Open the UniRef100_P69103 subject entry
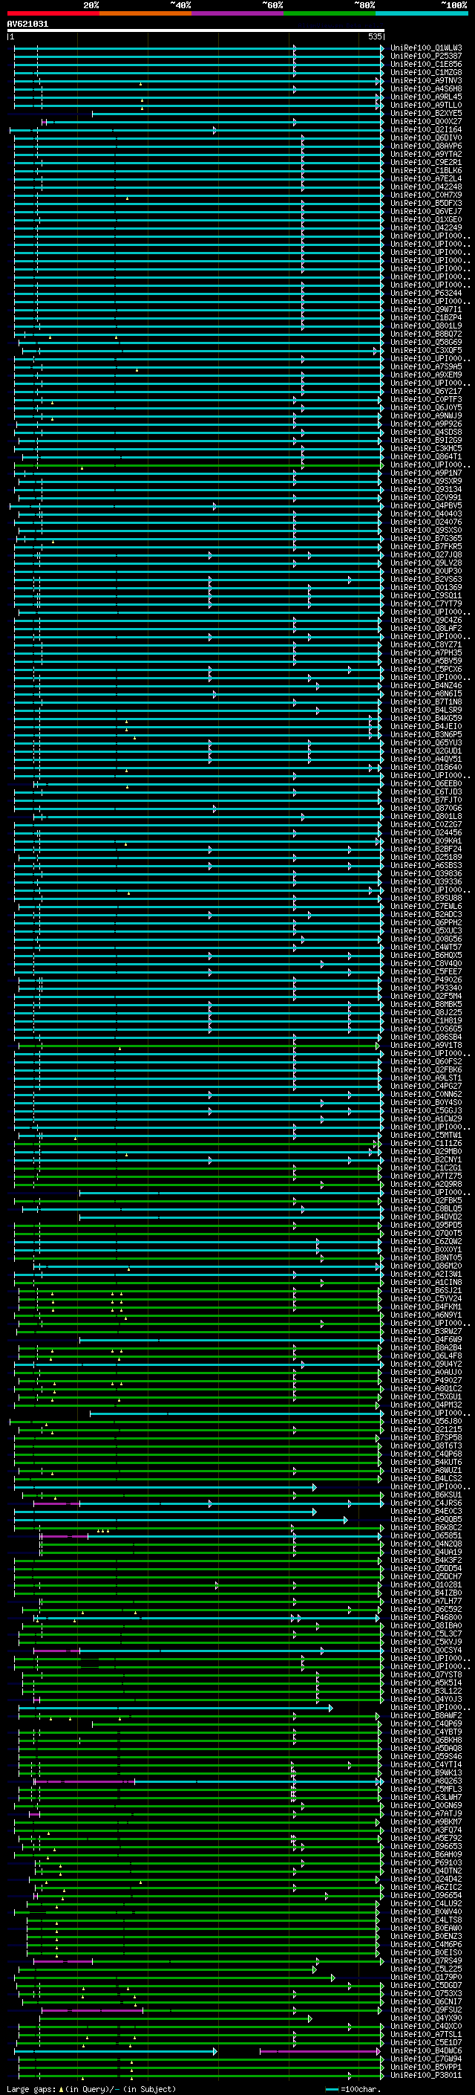The height and width of the screenshot is (2095, 475). click(x=426, y=1862)
